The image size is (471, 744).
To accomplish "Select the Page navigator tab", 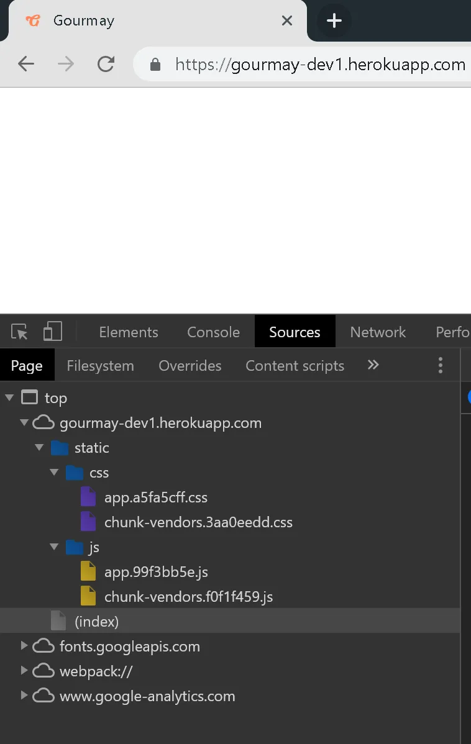I will pos(27,365).
